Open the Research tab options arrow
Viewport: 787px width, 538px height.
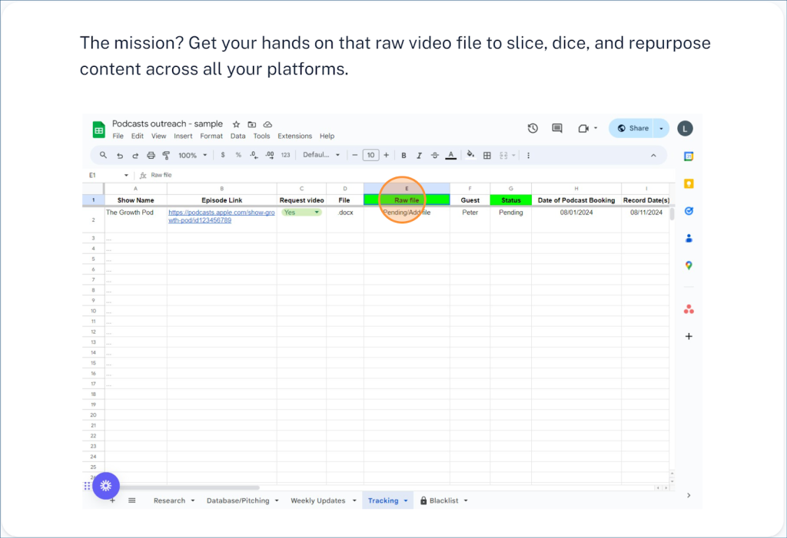193,500
